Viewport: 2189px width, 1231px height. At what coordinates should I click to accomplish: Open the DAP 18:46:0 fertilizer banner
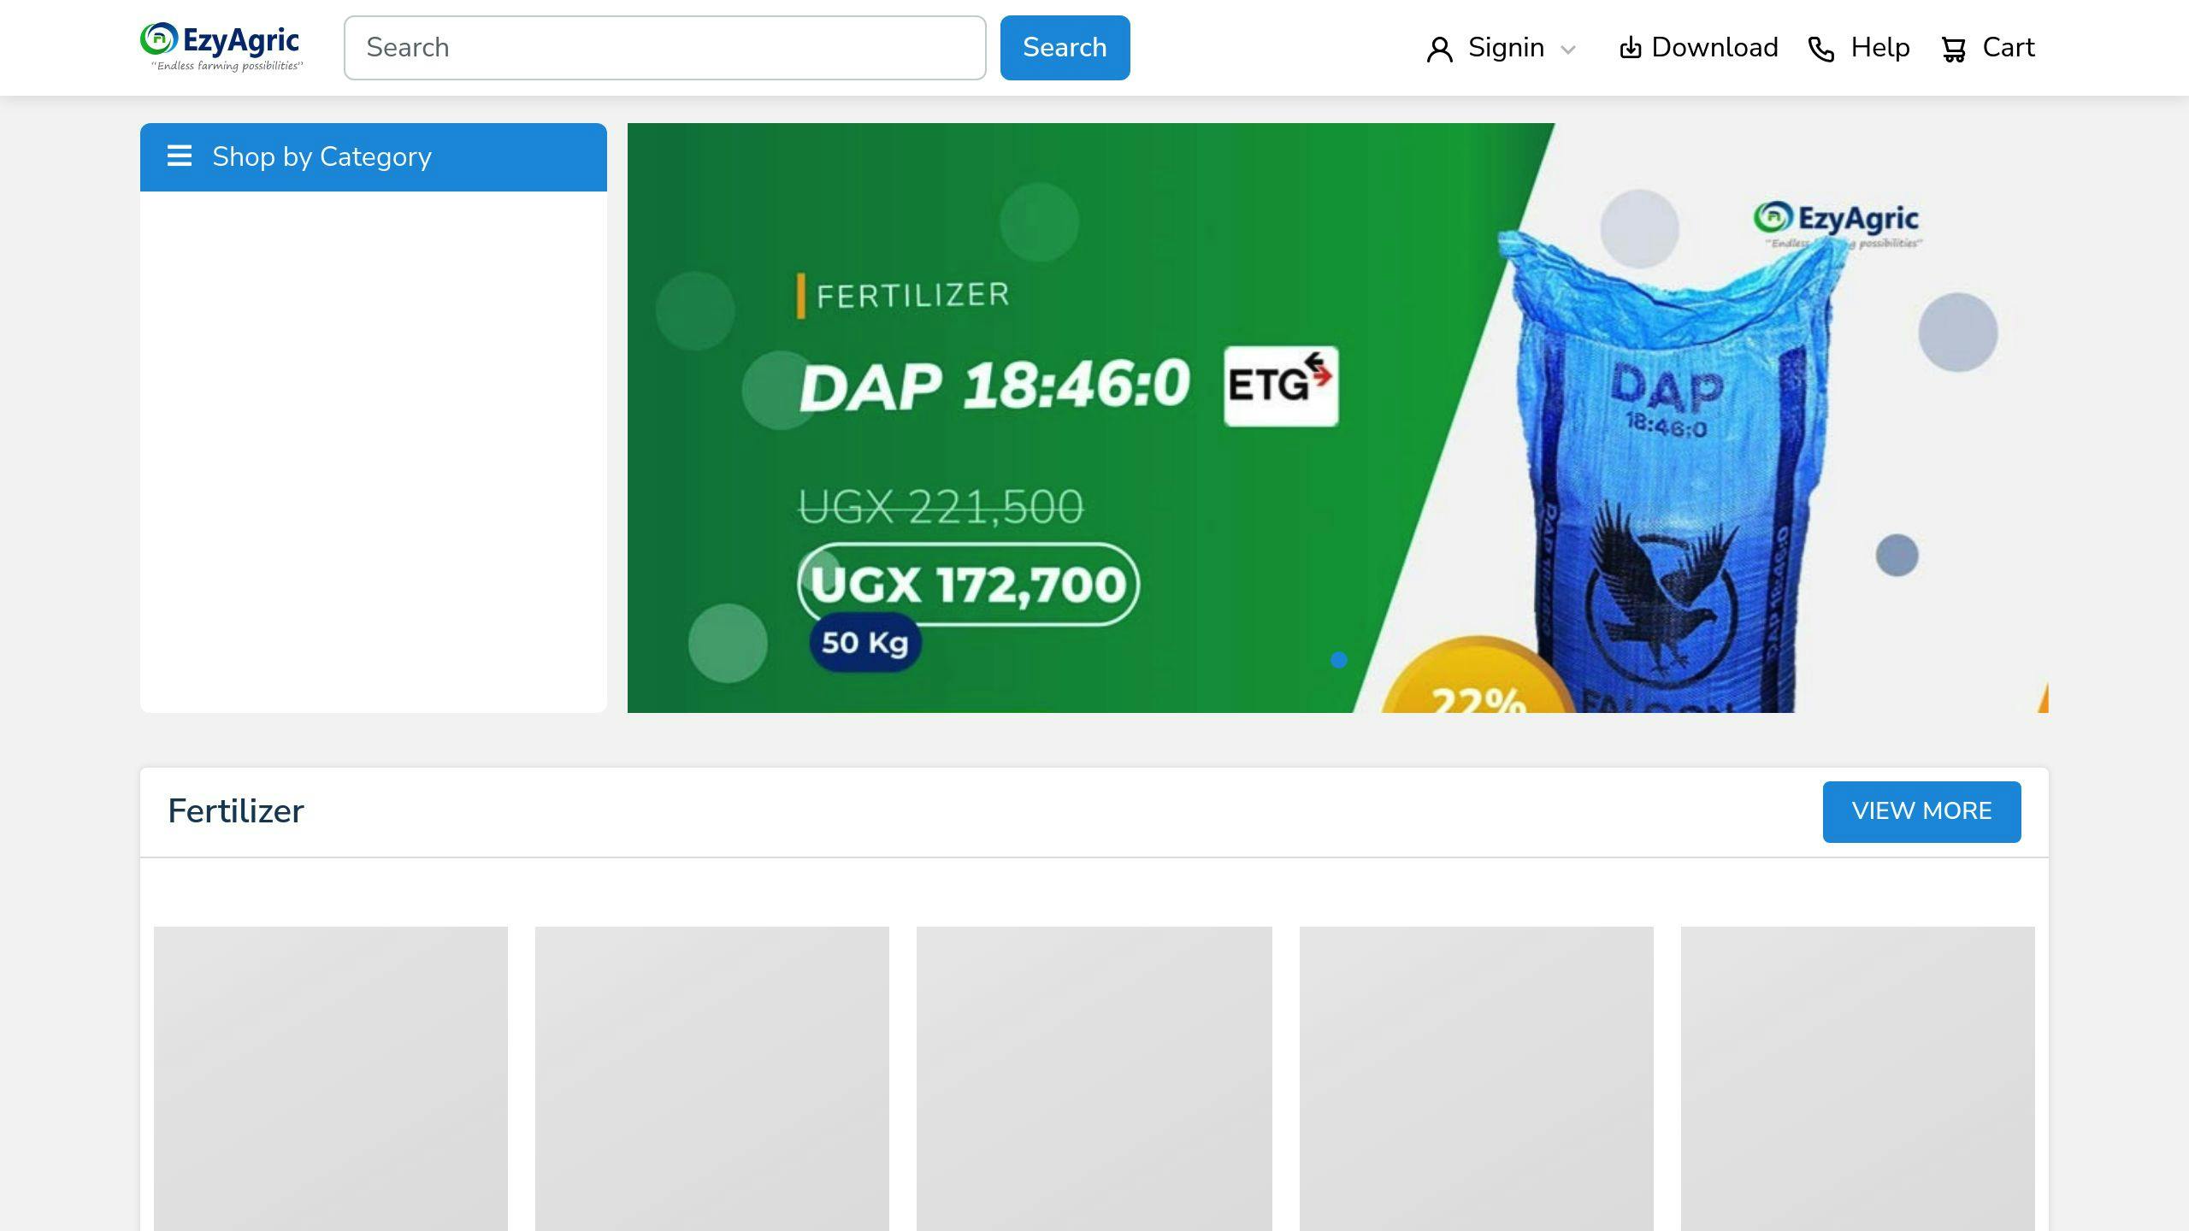1337,418
